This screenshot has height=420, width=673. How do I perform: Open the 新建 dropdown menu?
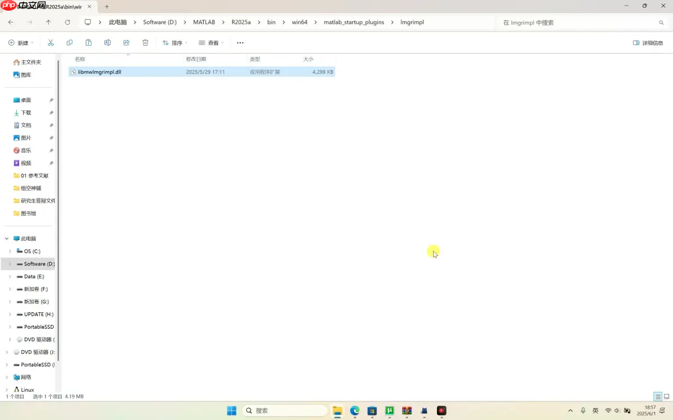click(20, 42)
